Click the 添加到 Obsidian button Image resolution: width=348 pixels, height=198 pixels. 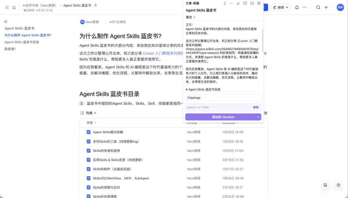coord(221,117)
